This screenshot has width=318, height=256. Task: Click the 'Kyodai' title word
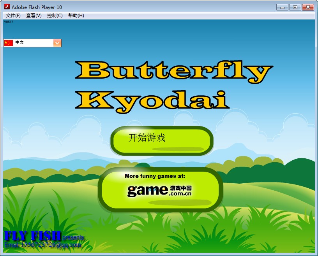(x=155, y=100)
